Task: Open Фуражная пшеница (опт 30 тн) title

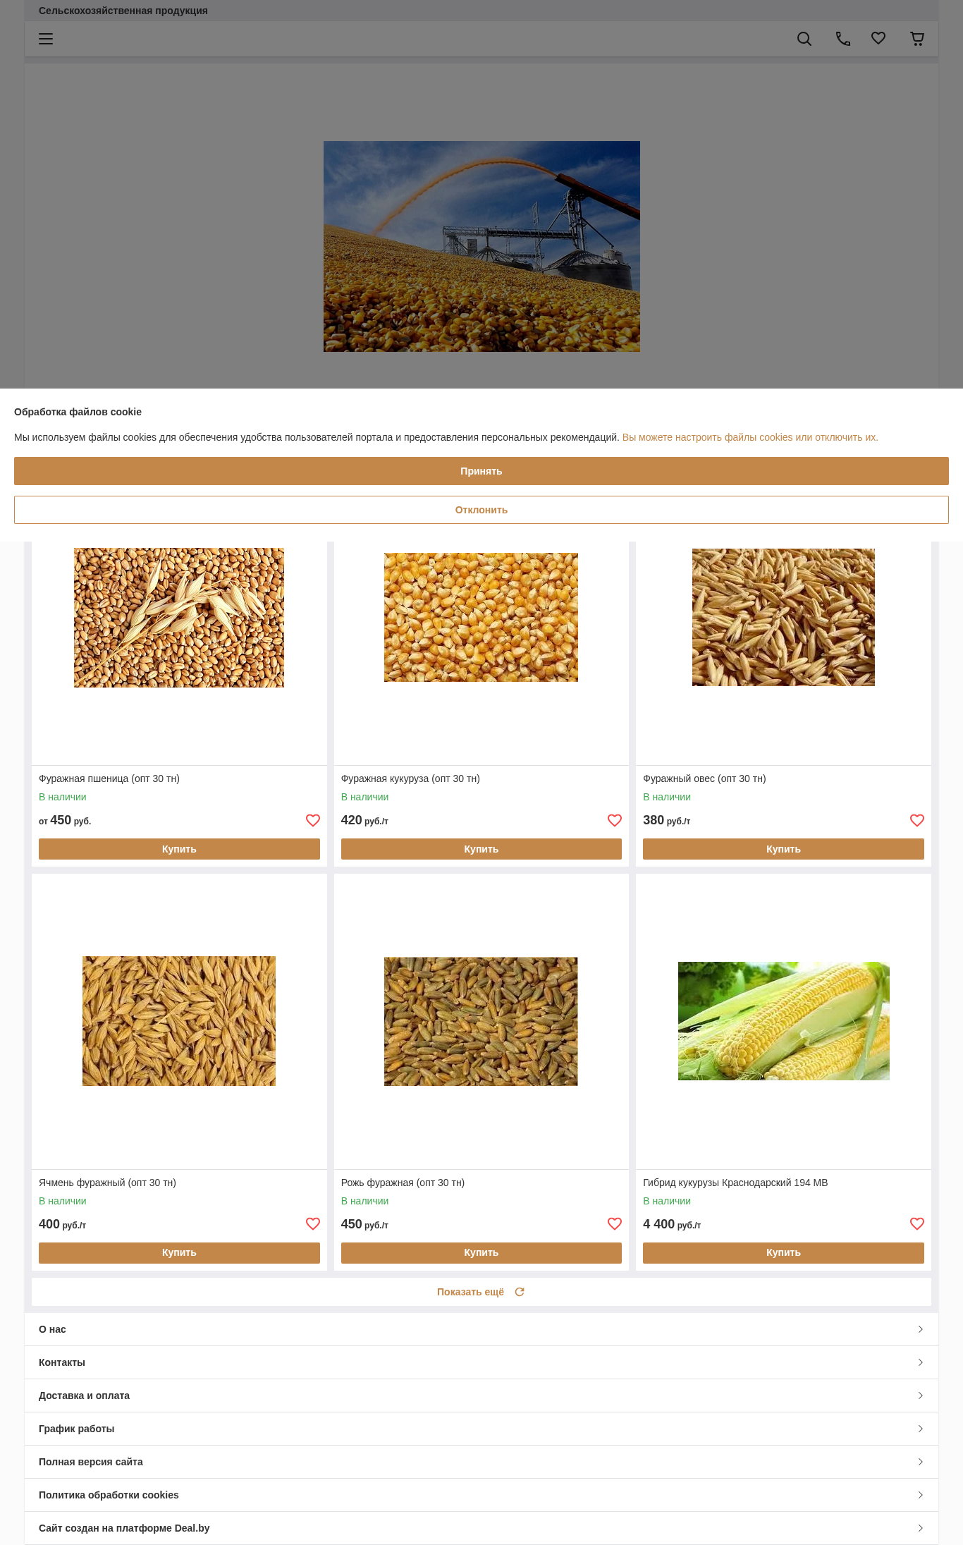Action: click(x=109, y=778)
